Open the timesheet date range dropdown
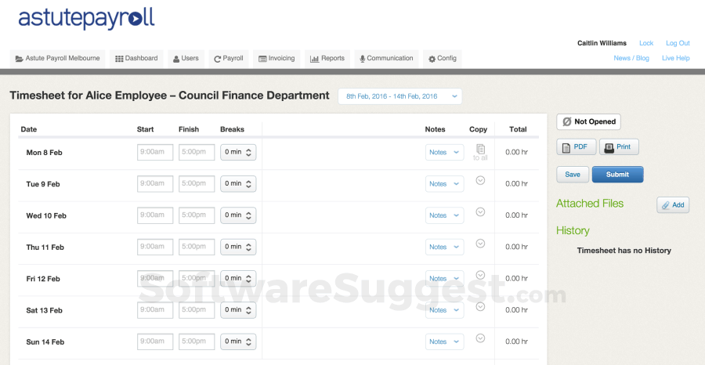The height and width of the screenshot is (365, 705). 399,96
